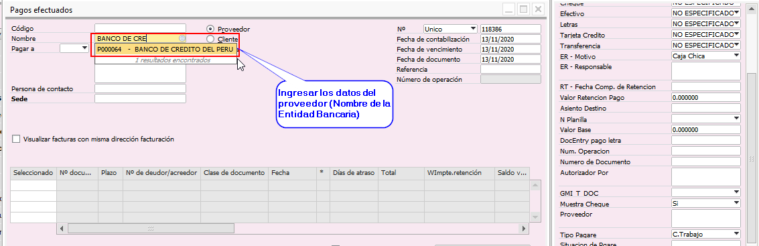This screenshot has width=759, height=246.
Task: Open the Muestra Cheque dropdown
Action: point(737,203)
